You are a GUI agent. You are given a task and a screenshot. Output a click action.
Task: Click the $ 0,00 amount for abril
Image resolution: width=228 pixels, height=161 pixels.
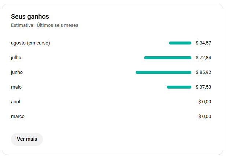[x=205, y=102]
